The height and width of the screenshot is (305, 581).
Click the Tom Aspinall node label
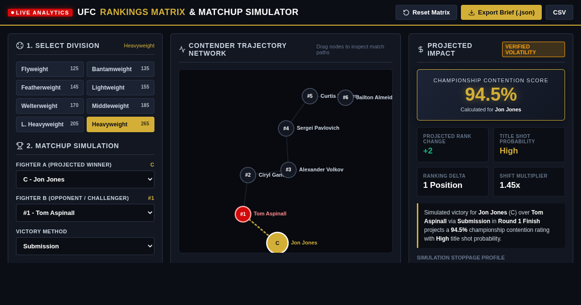coord(270,213)
